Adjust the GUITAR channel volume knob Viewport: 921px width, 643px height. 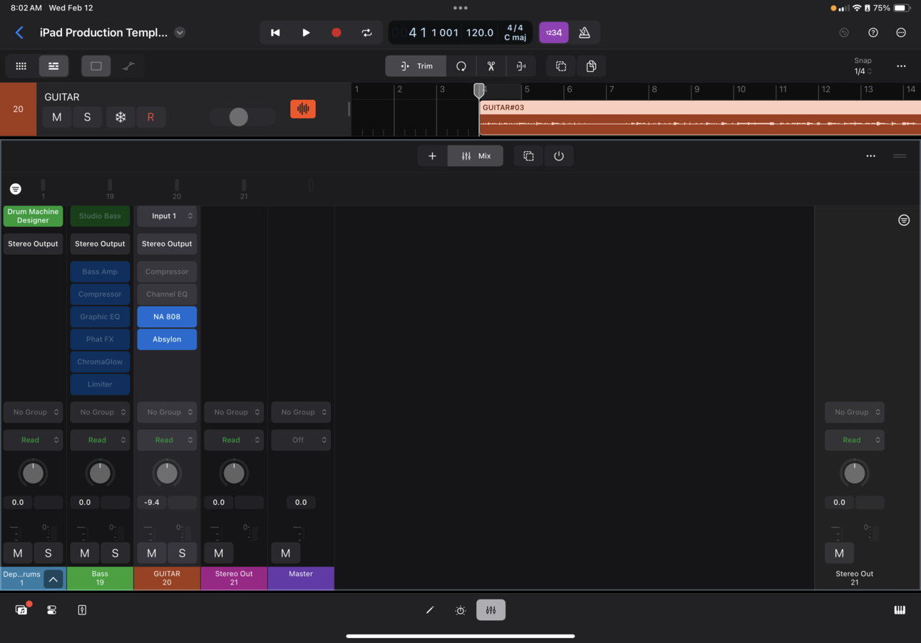click(x=166, y=473)
